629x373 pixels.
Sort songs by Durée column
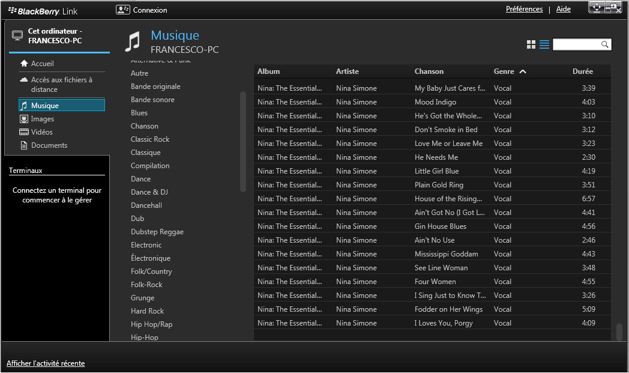[x=582, y=71]
